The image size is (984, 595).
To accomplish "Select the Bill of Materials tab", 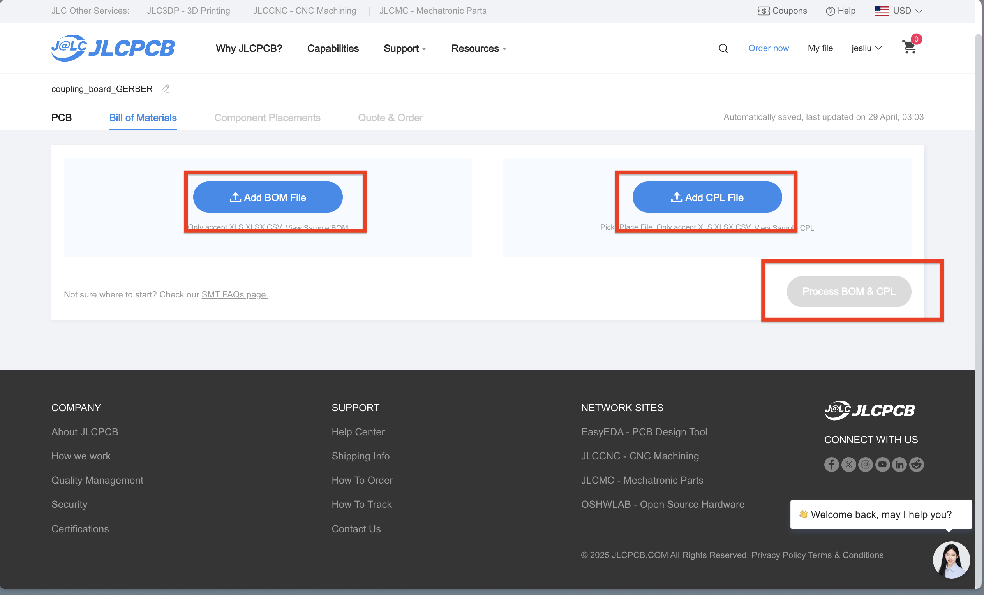I will click(143, 118).
